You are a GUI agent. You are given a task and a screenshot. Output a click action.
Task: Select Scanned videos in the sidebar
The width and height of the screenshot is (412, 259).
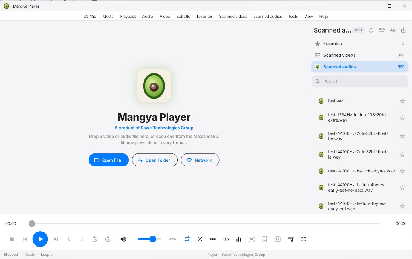pyautogui.click(x=360, y=55)
